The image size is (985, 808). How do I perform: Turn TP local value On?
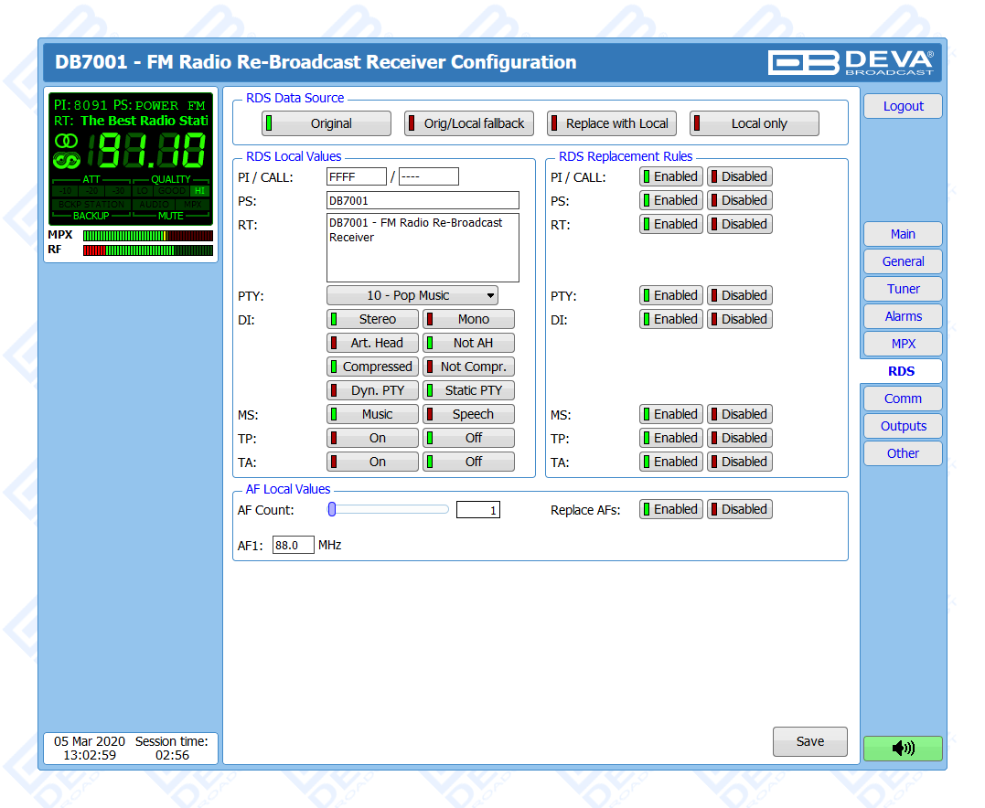tap(372, 438)
